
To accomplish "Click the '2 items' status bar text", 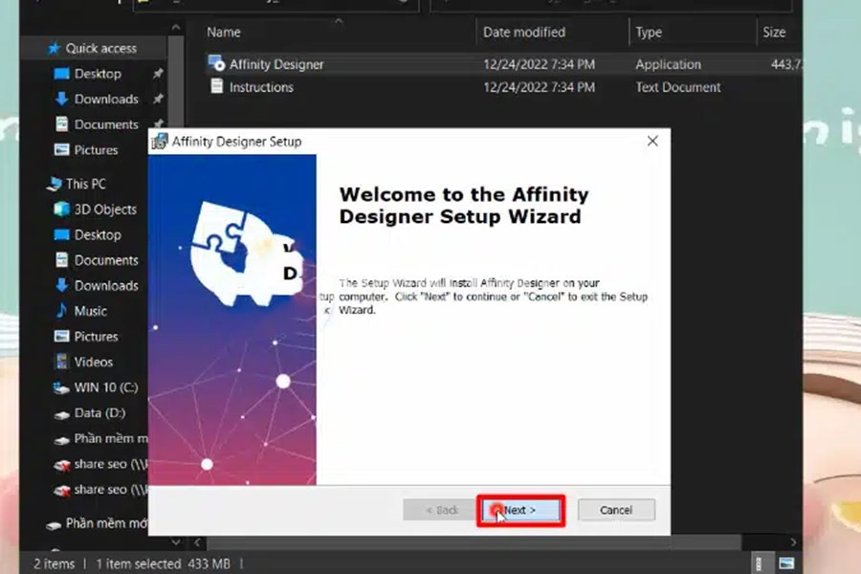I will (x=54, y=564).
